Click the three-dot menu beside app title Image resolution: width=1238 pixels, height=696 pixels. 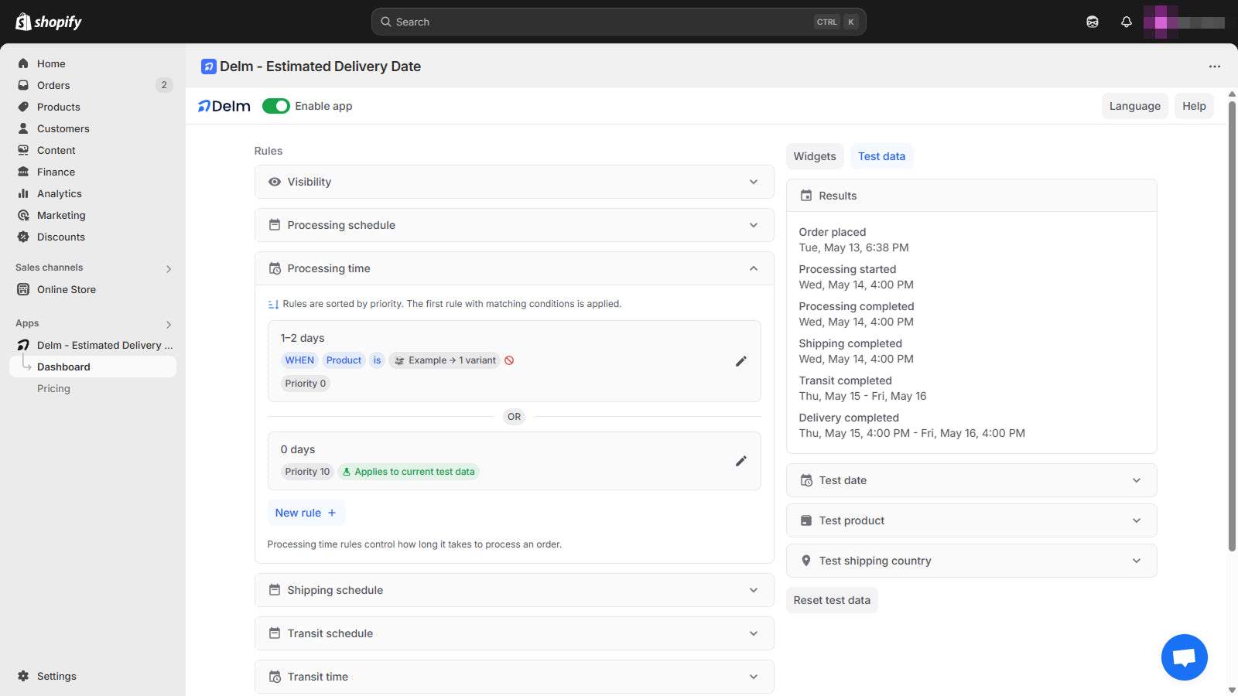(1215, 67)
